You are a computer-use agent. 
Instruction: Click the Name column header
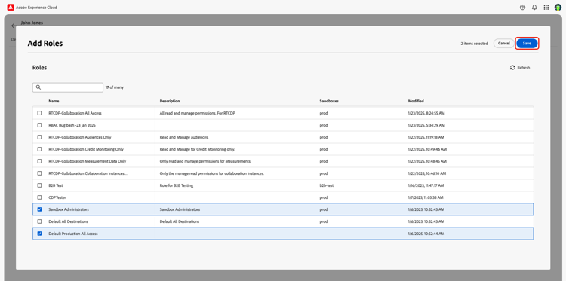(54, 101)
